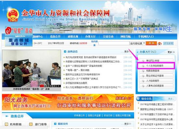Click the 部门领导 icon
Image resolution: width=179 pixels, height=129 pixels.
pos(31,124)
